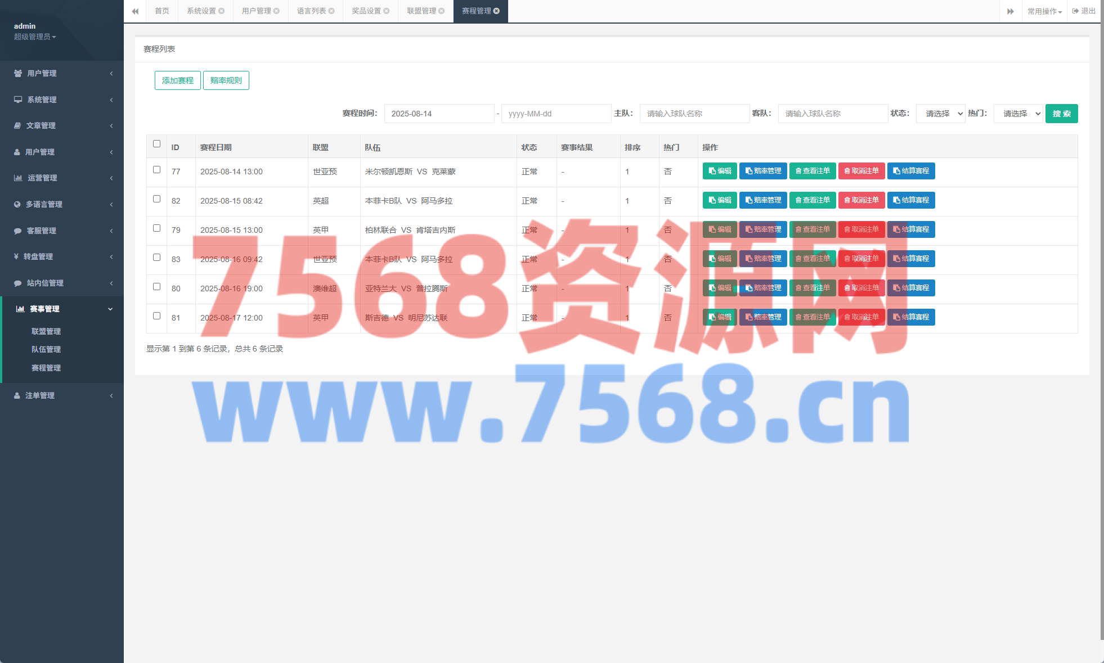This screenshot has width=1104, height=663.
Task: Toggle the select-all checkbox in table header
Action: point(157,144)
